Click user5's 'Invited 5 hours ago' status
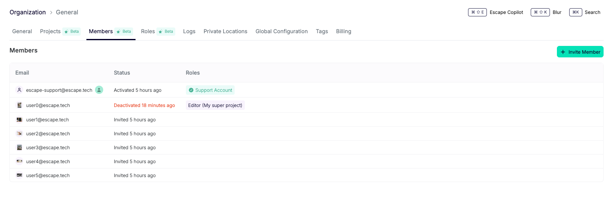 (135, 175)
